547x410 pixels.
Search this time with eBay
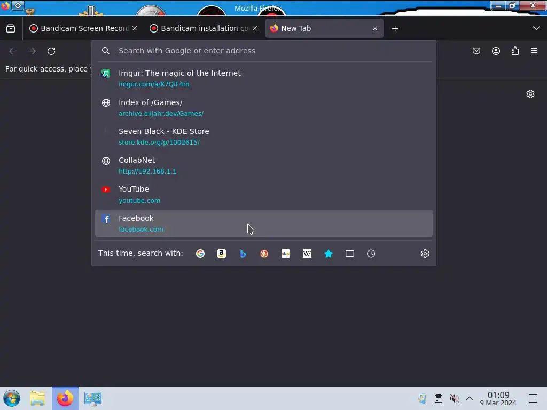click(x=286, y=254)
